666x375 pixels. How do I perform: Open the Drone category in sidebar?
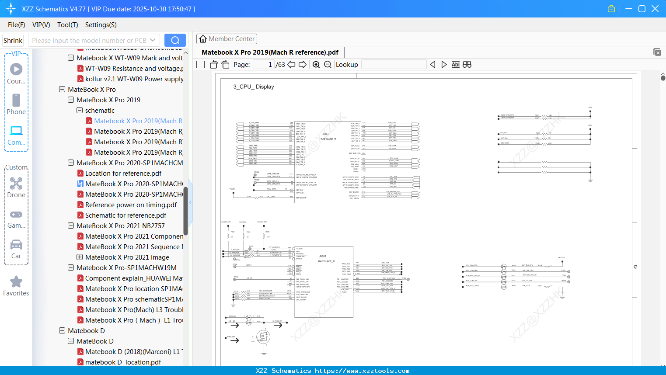16,187
